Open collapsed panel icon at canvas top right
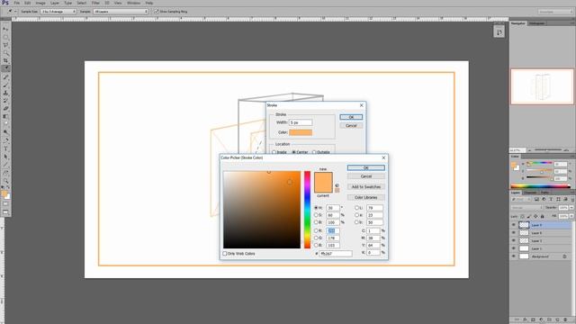 coord(499,32)
